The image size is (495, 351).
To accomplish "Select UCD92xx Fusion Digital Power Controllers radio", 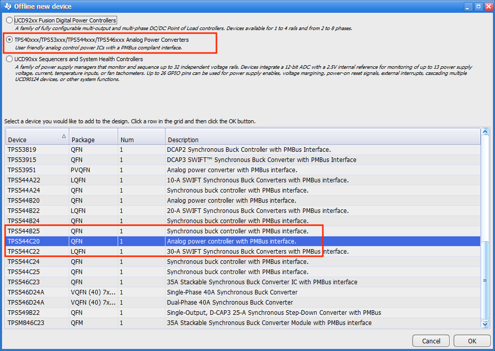I will pyautogui.click(x=10, y=20).
